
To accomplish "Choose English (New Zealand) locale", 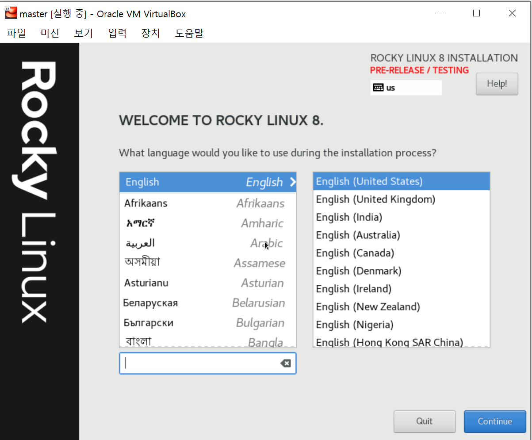I will [402, 306].
